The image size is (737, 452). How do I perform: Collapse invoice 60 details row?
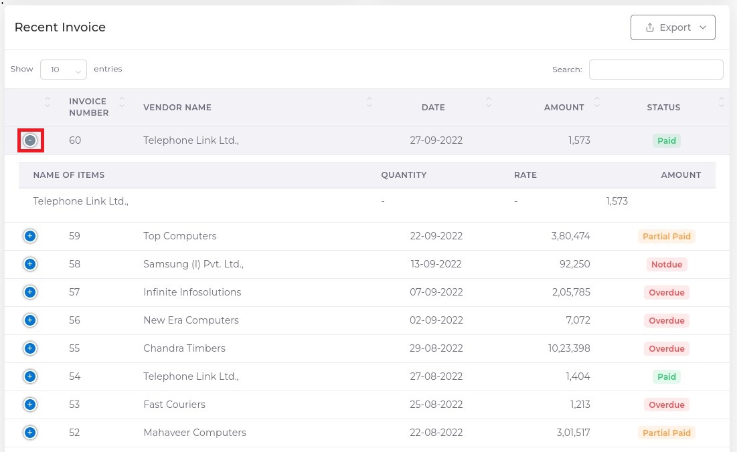pos(30,140)
